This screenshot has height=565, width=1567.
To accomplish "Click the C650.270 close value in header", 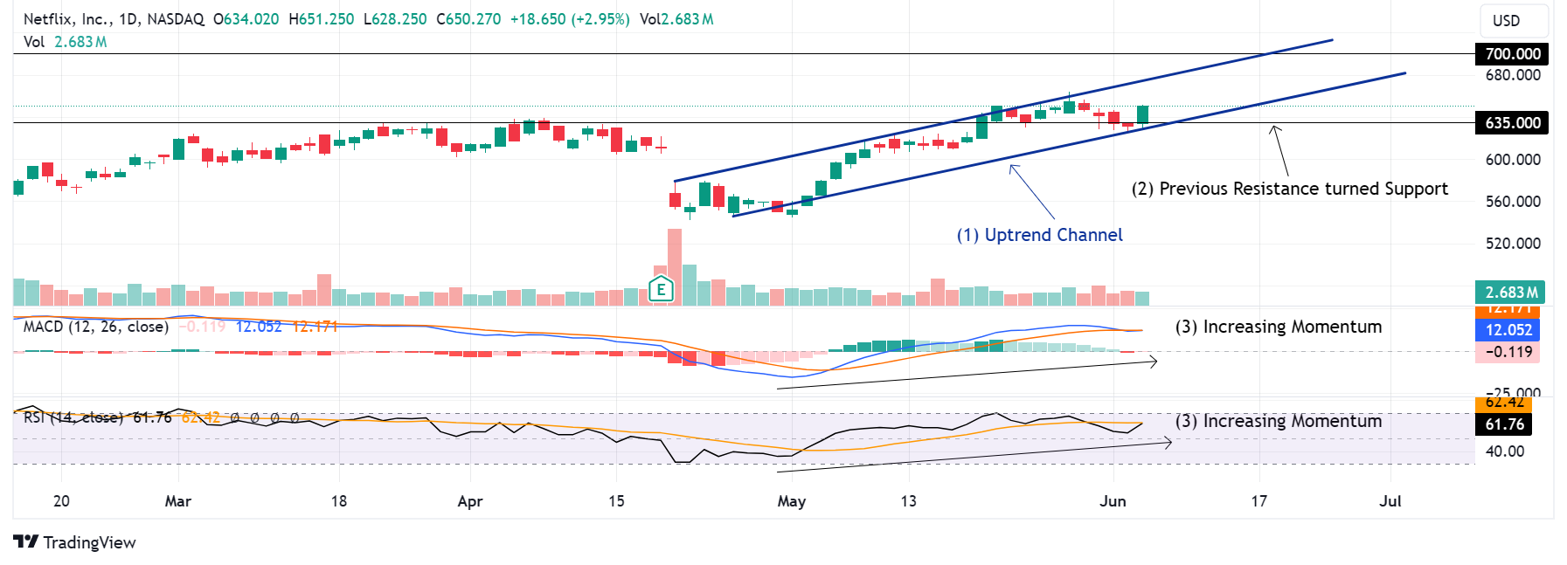I will 468,18.
